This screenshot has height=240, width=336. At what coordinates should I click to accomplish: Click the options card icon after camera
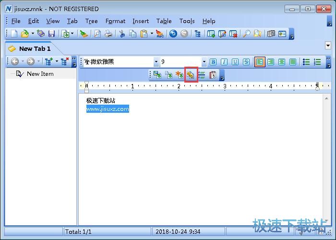coord(282,34)
